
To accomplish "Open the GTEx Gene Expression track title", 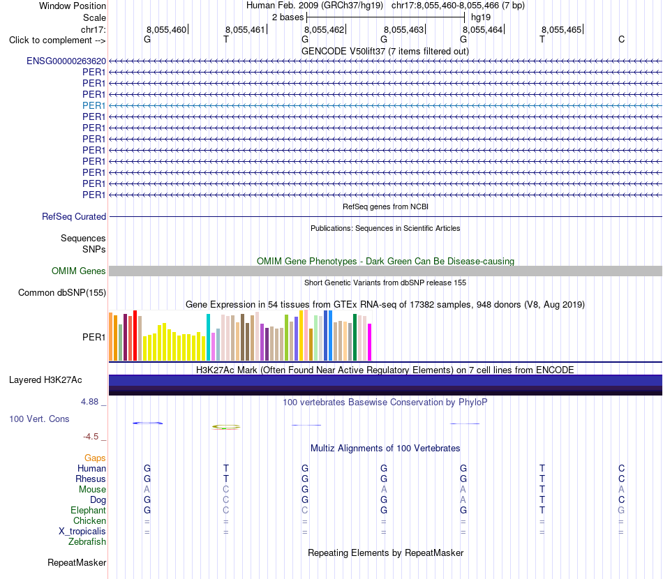I will [385, 304].
